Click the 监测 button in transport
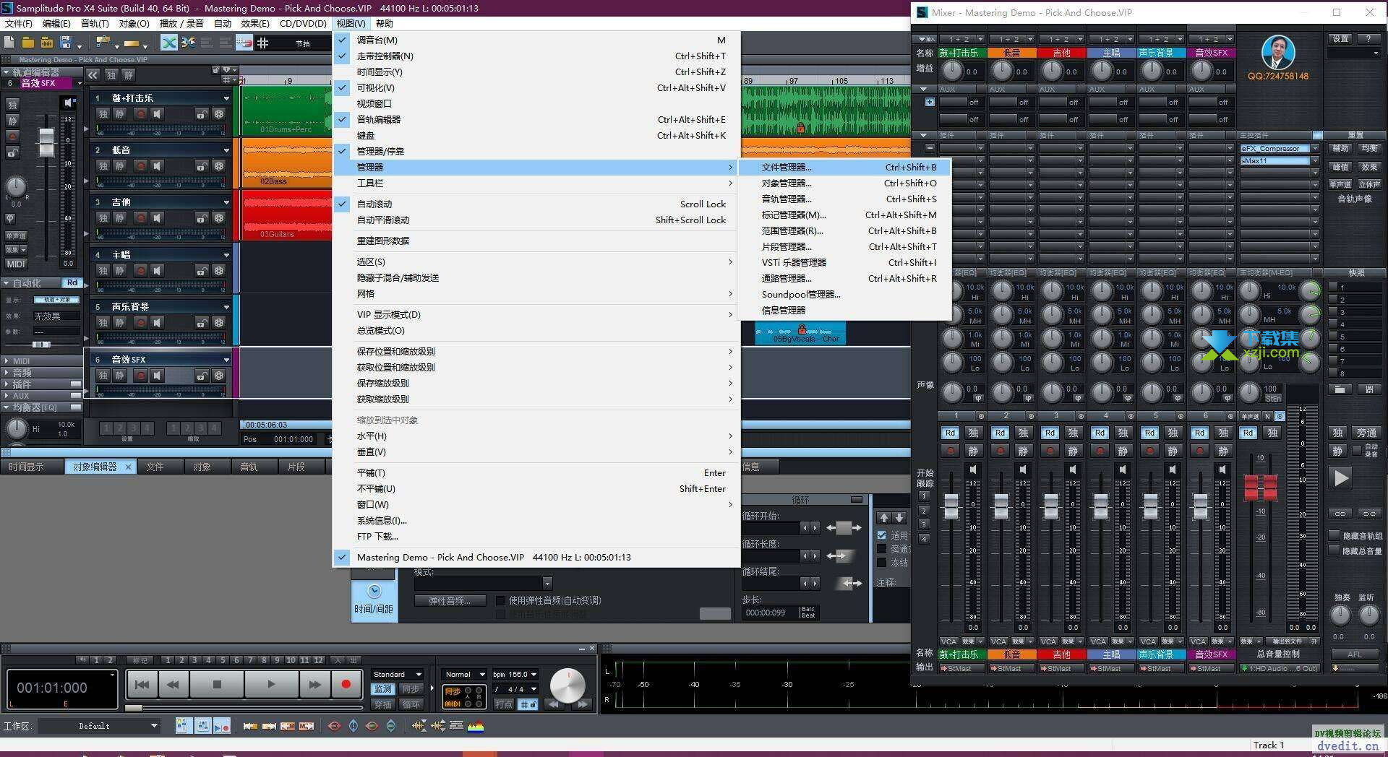This screenshot has width=1388, height=757. [383, 689]
